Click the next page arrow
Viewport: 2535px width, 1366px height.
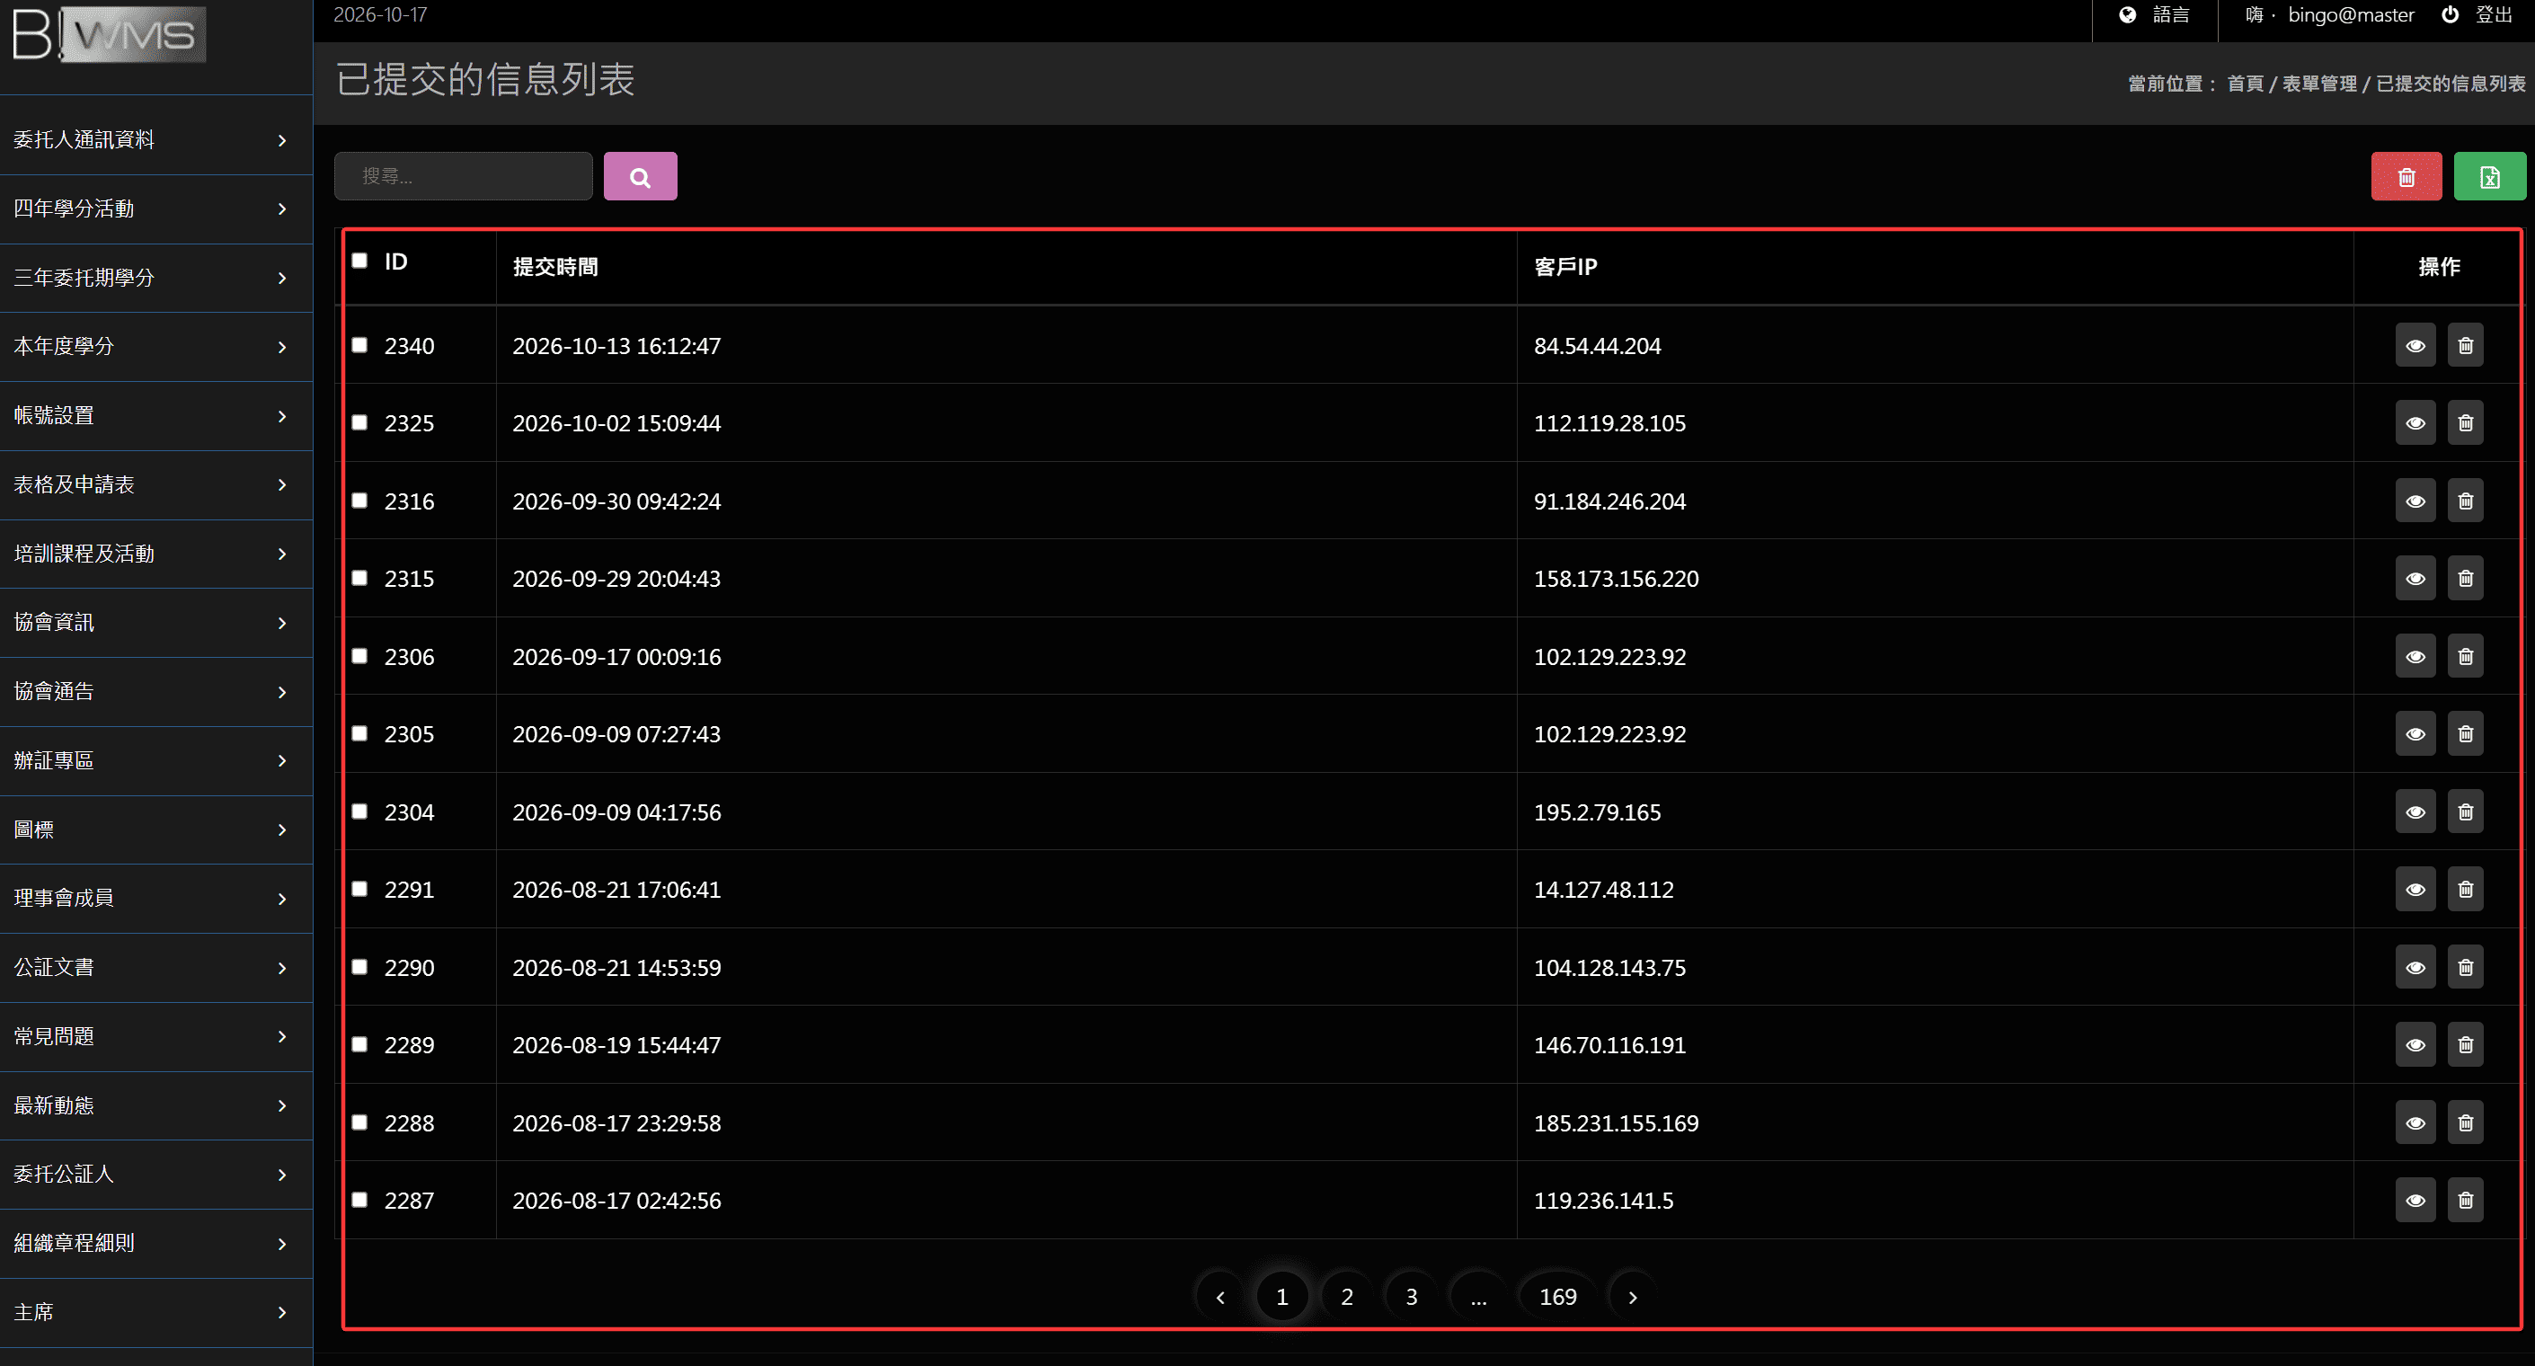(1633, 1297)
